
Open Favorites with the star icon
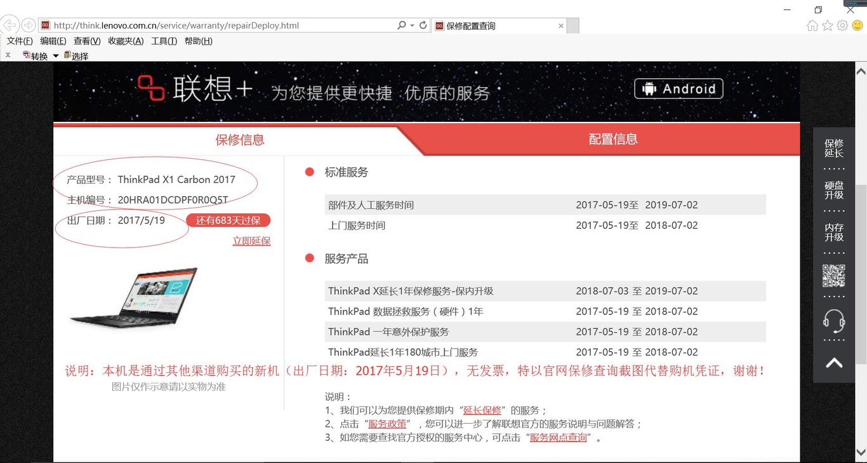click(828, 25)
